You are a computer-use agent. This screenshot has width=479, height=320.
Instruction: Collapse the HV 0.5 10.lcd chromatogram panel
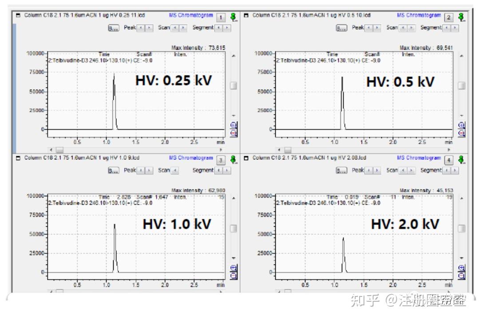246,15
